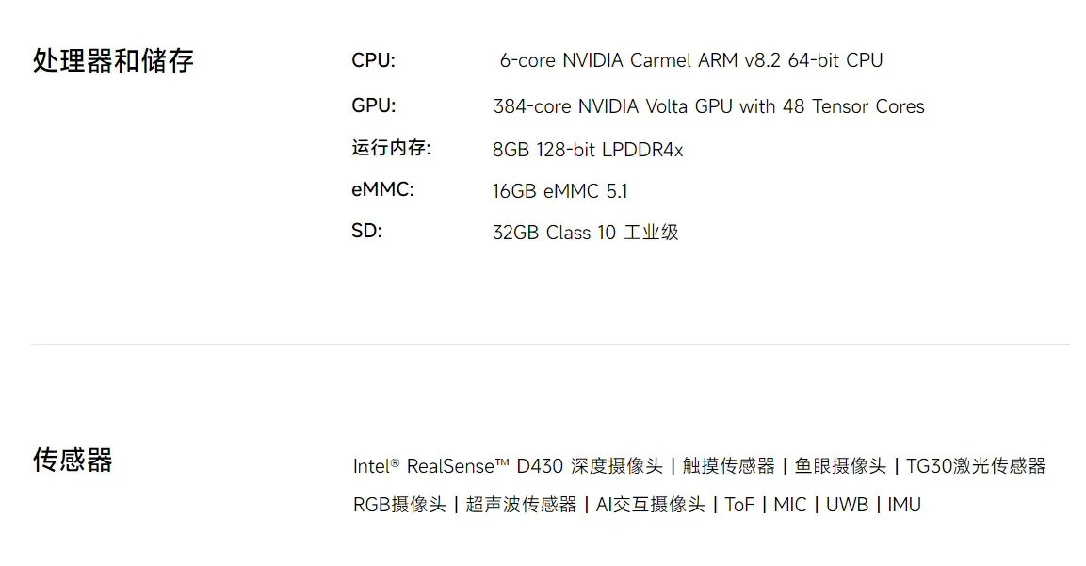
Task: Click Intel RealSense D430 深度摄像头 text
Action: [508, 466]
